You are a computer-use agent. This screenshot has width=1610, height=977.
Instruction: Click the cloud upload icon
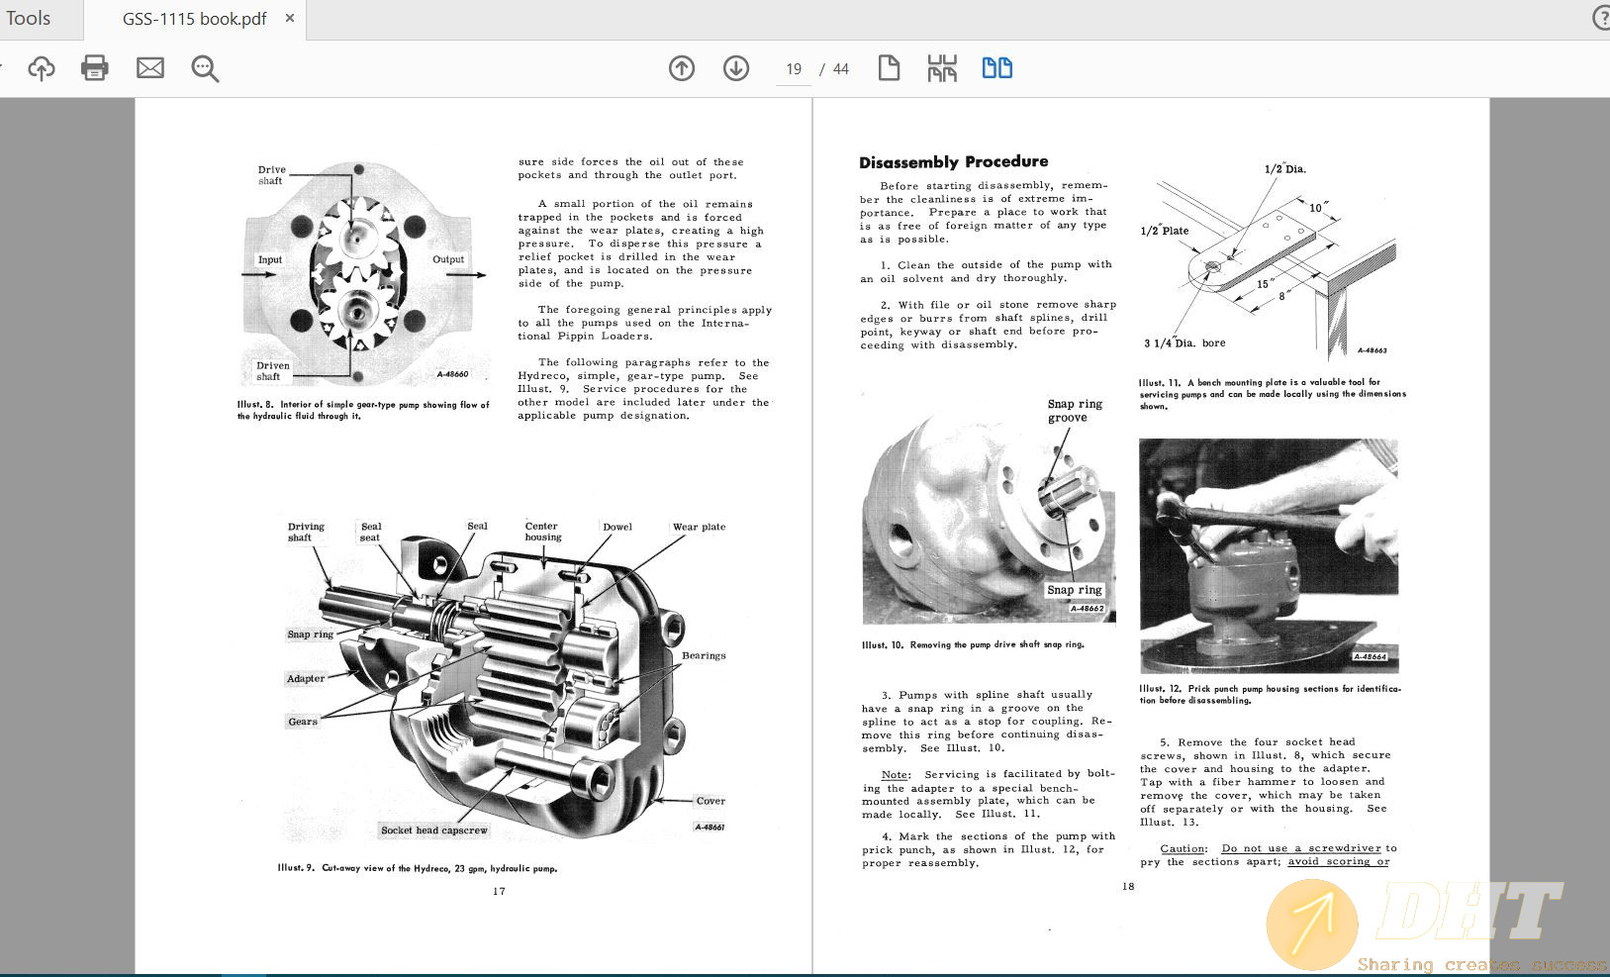pos(42,68)
